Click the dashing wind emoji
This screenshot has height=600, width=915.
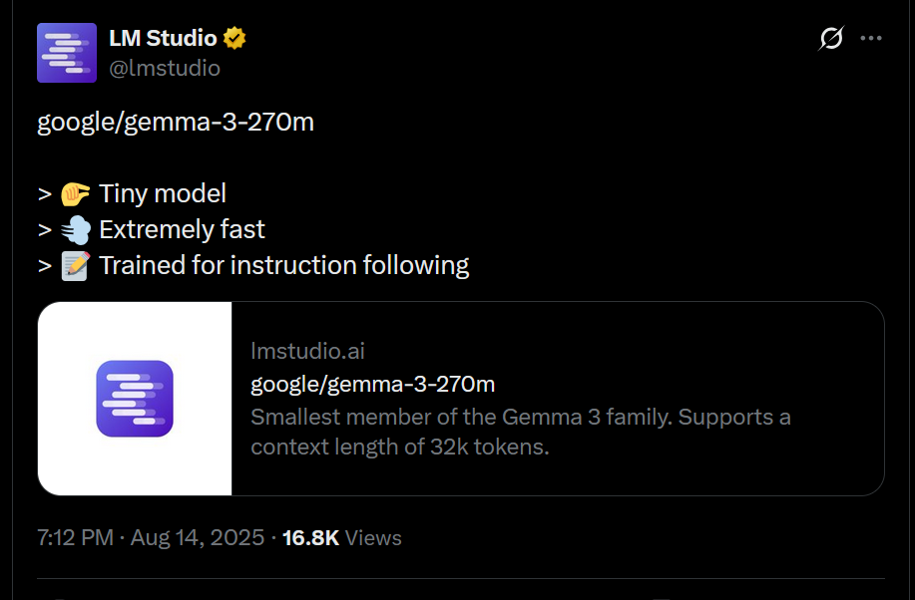pos(76,230)
